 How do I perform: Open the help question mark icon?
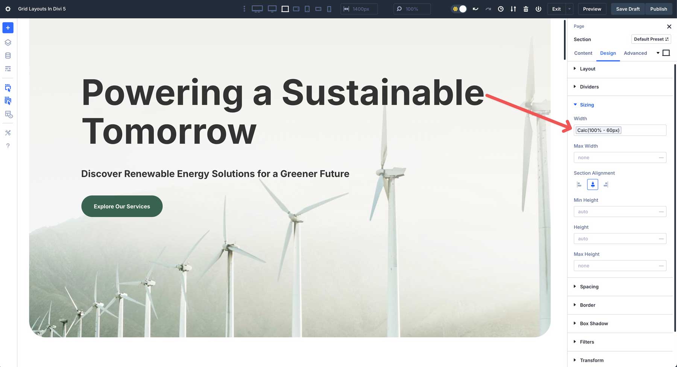[x=8, y=146]
